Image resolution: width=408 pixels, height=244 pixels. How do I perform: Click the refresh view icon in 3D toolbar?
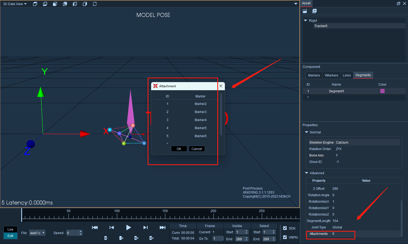point(95,4)
